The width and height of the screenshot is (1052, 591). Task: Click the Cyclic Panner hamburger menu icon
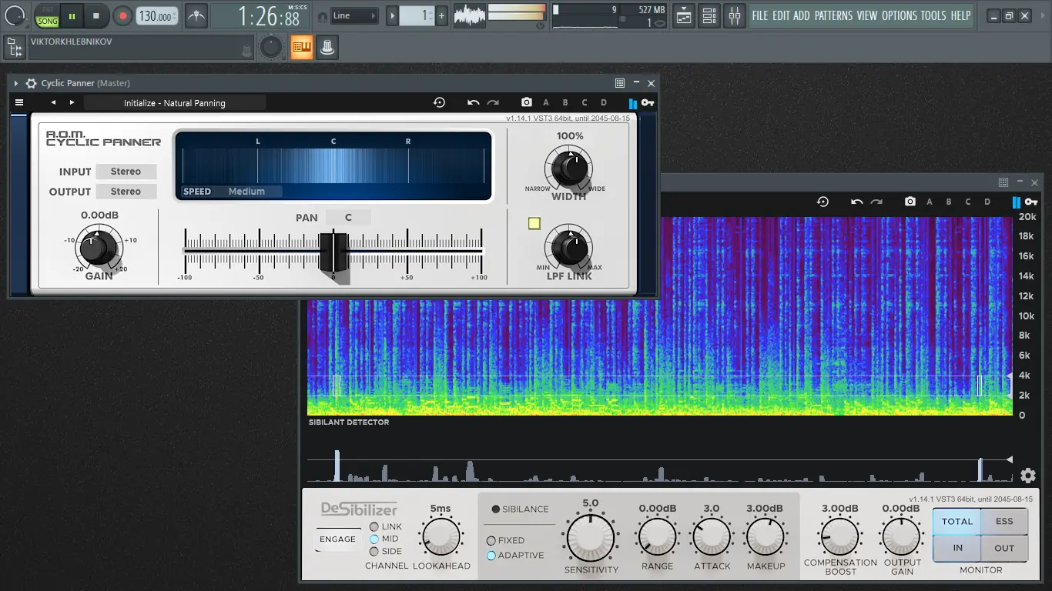[x=19, y=102]
